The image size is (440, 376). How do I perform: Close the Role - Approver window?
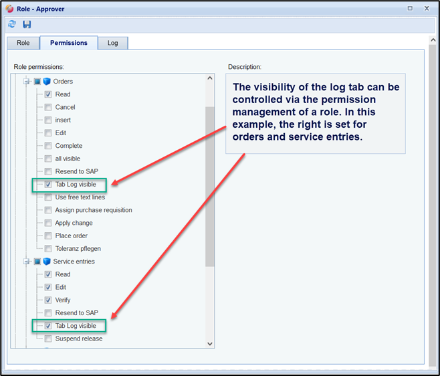pos(426,8)
